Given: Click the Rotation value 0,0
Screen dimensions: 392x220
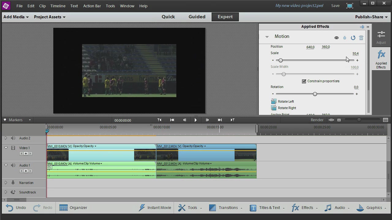Looking at the screenshot, I should [x=356, y=87].
